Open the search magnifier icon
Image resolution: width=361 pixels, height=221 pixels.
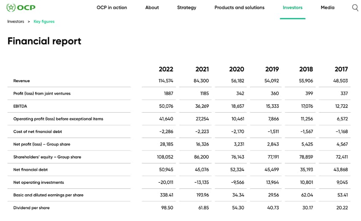(355, 8)
